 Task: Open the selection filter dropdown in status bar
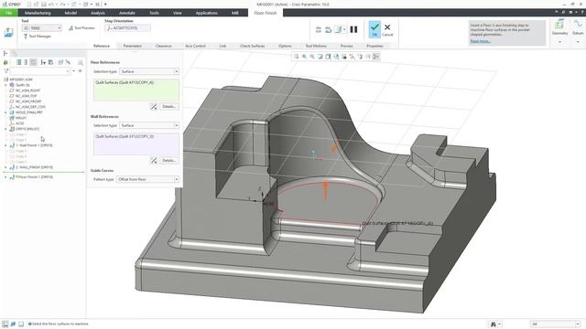click(556, 324)
